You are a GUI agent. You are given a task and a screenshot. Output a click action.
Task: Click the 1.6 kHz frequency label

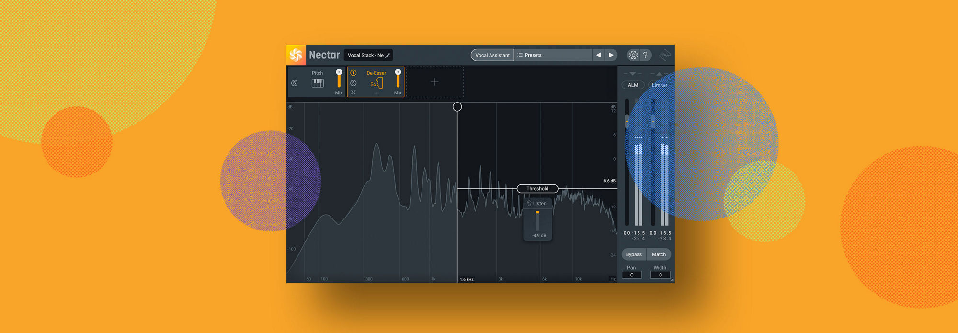(x=467, y=279)
